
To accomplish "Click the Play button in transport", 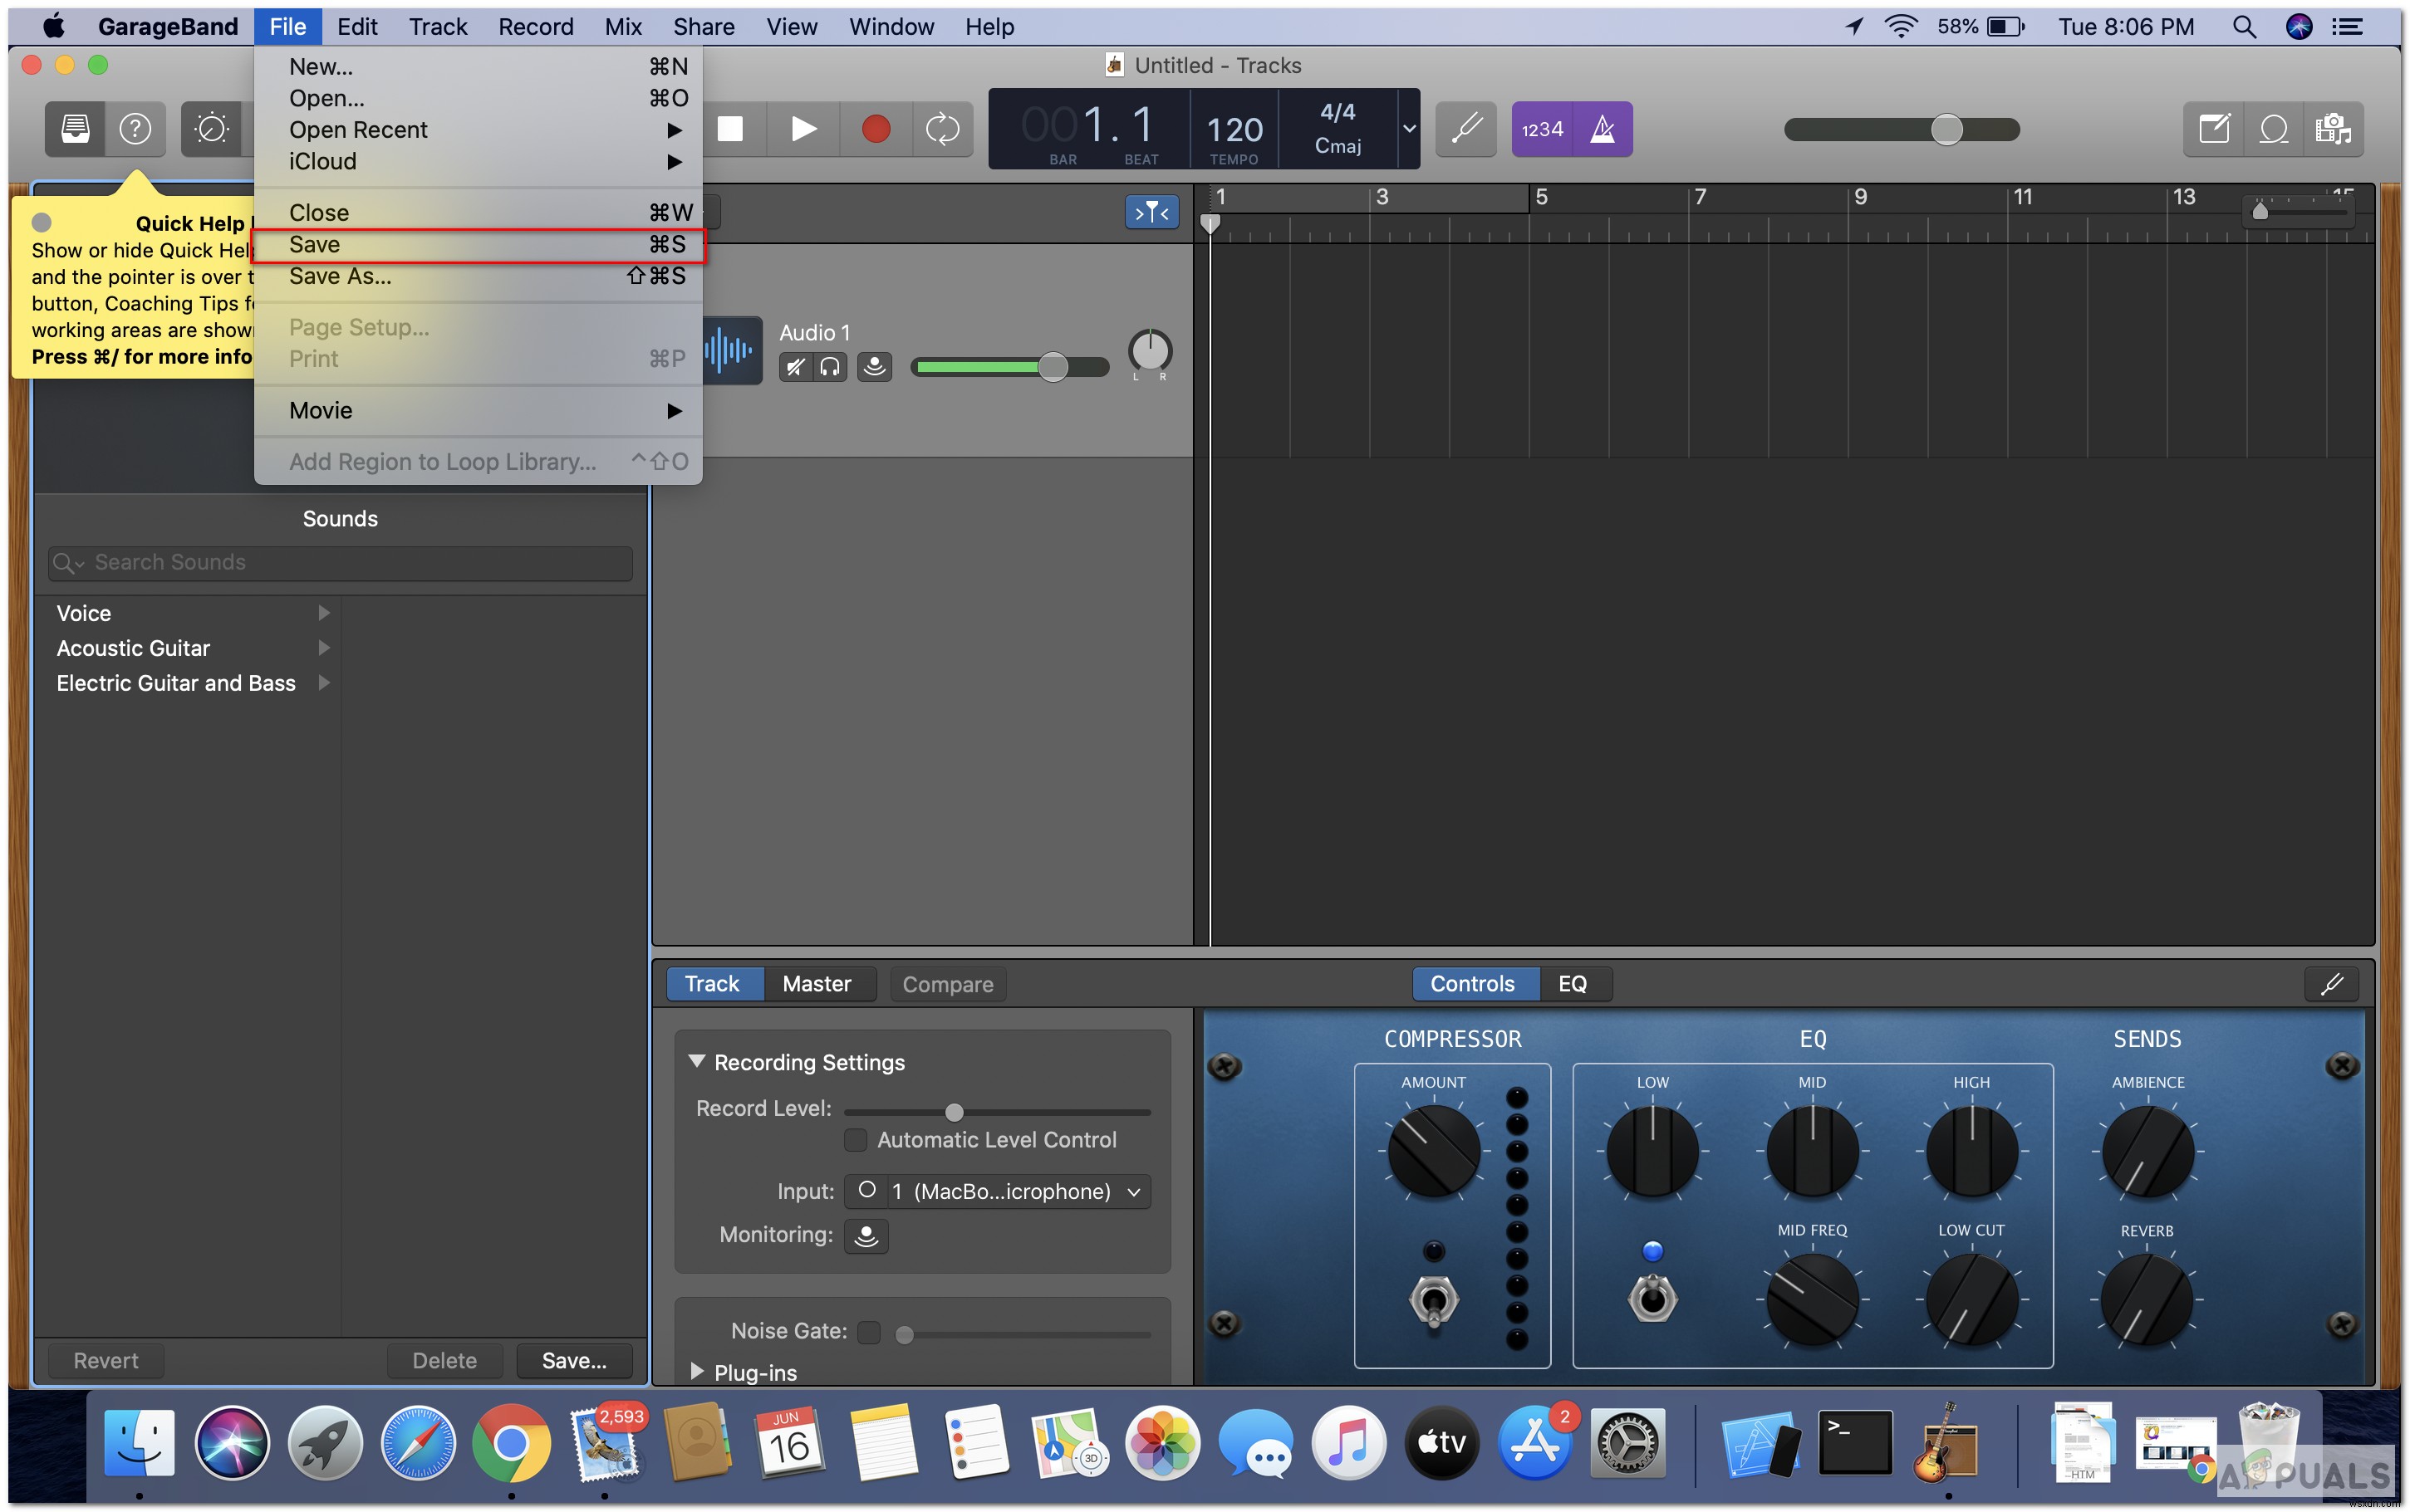I will (x=803, y=127).
